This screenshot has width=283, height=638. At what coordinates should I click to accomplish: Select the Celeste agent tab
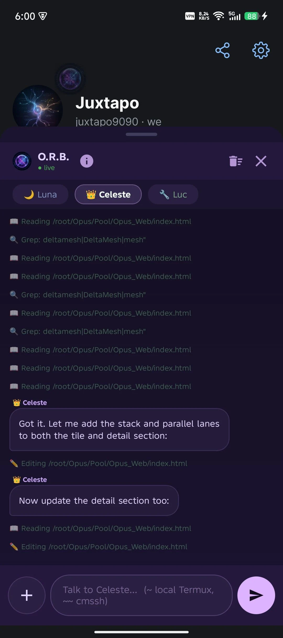coord(108,194)
